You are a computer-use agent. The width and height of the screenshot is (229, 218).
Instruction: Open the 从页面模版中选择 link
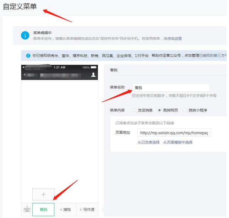(178, 142)
